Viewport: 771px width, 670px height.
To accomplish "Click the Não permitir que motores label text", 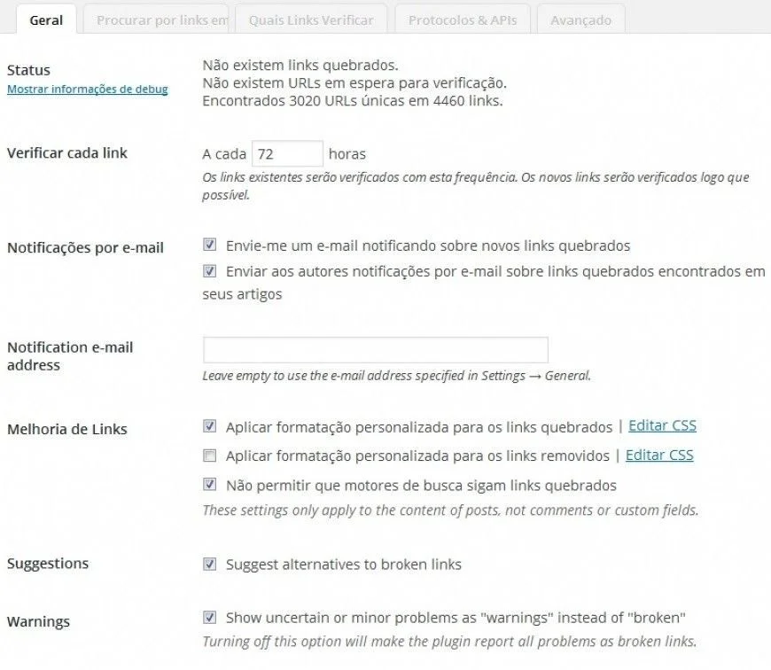I will 421,486.
